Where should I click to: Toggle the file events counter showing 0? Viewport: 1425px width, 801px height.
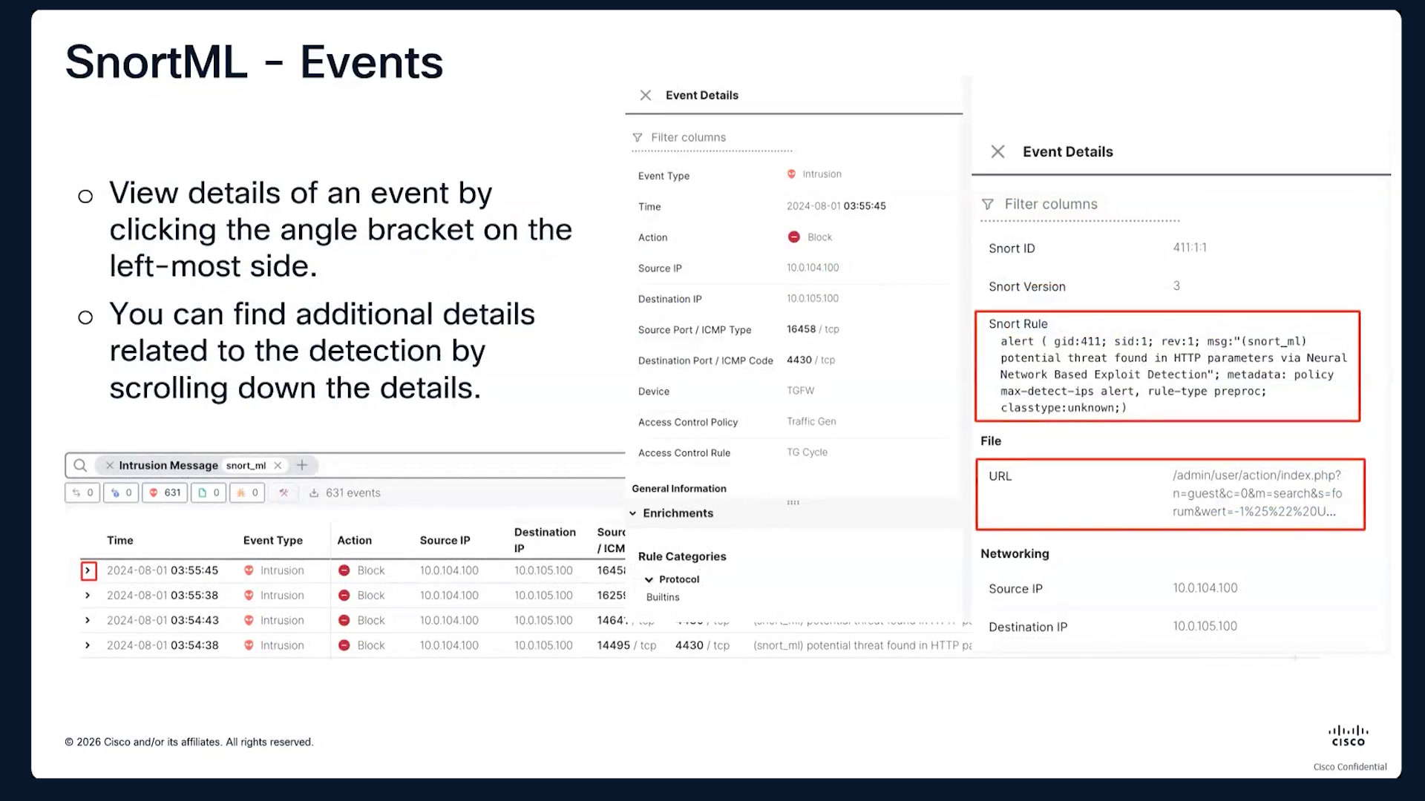pos(209,493)
